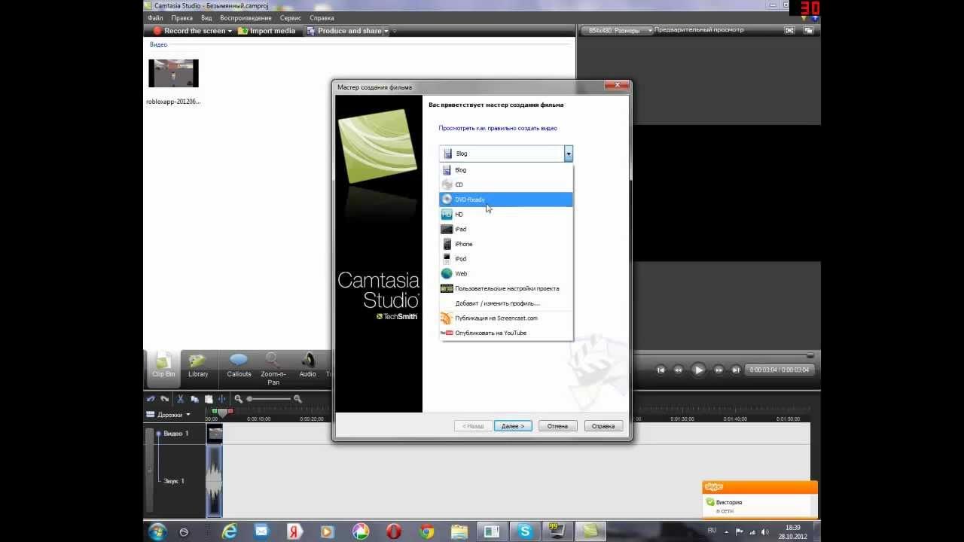Click the preview seek bar
Image resolution: width=964 pixels, height=542 pixels.
coord(722,355)
